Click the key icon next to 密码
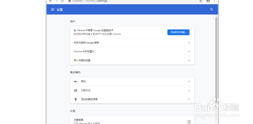Viewport: 253px width, 124px height. (x=75, y=82)
